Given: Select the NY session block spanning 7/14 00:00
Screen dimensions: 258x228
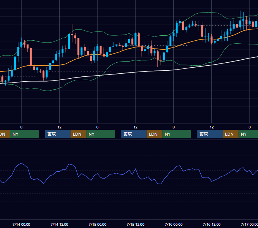Looking at the screenshot, I should (24, 134).
